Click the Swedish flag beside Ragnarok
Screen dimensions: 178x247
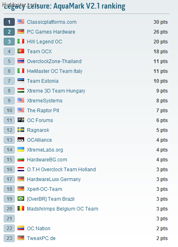21,129
